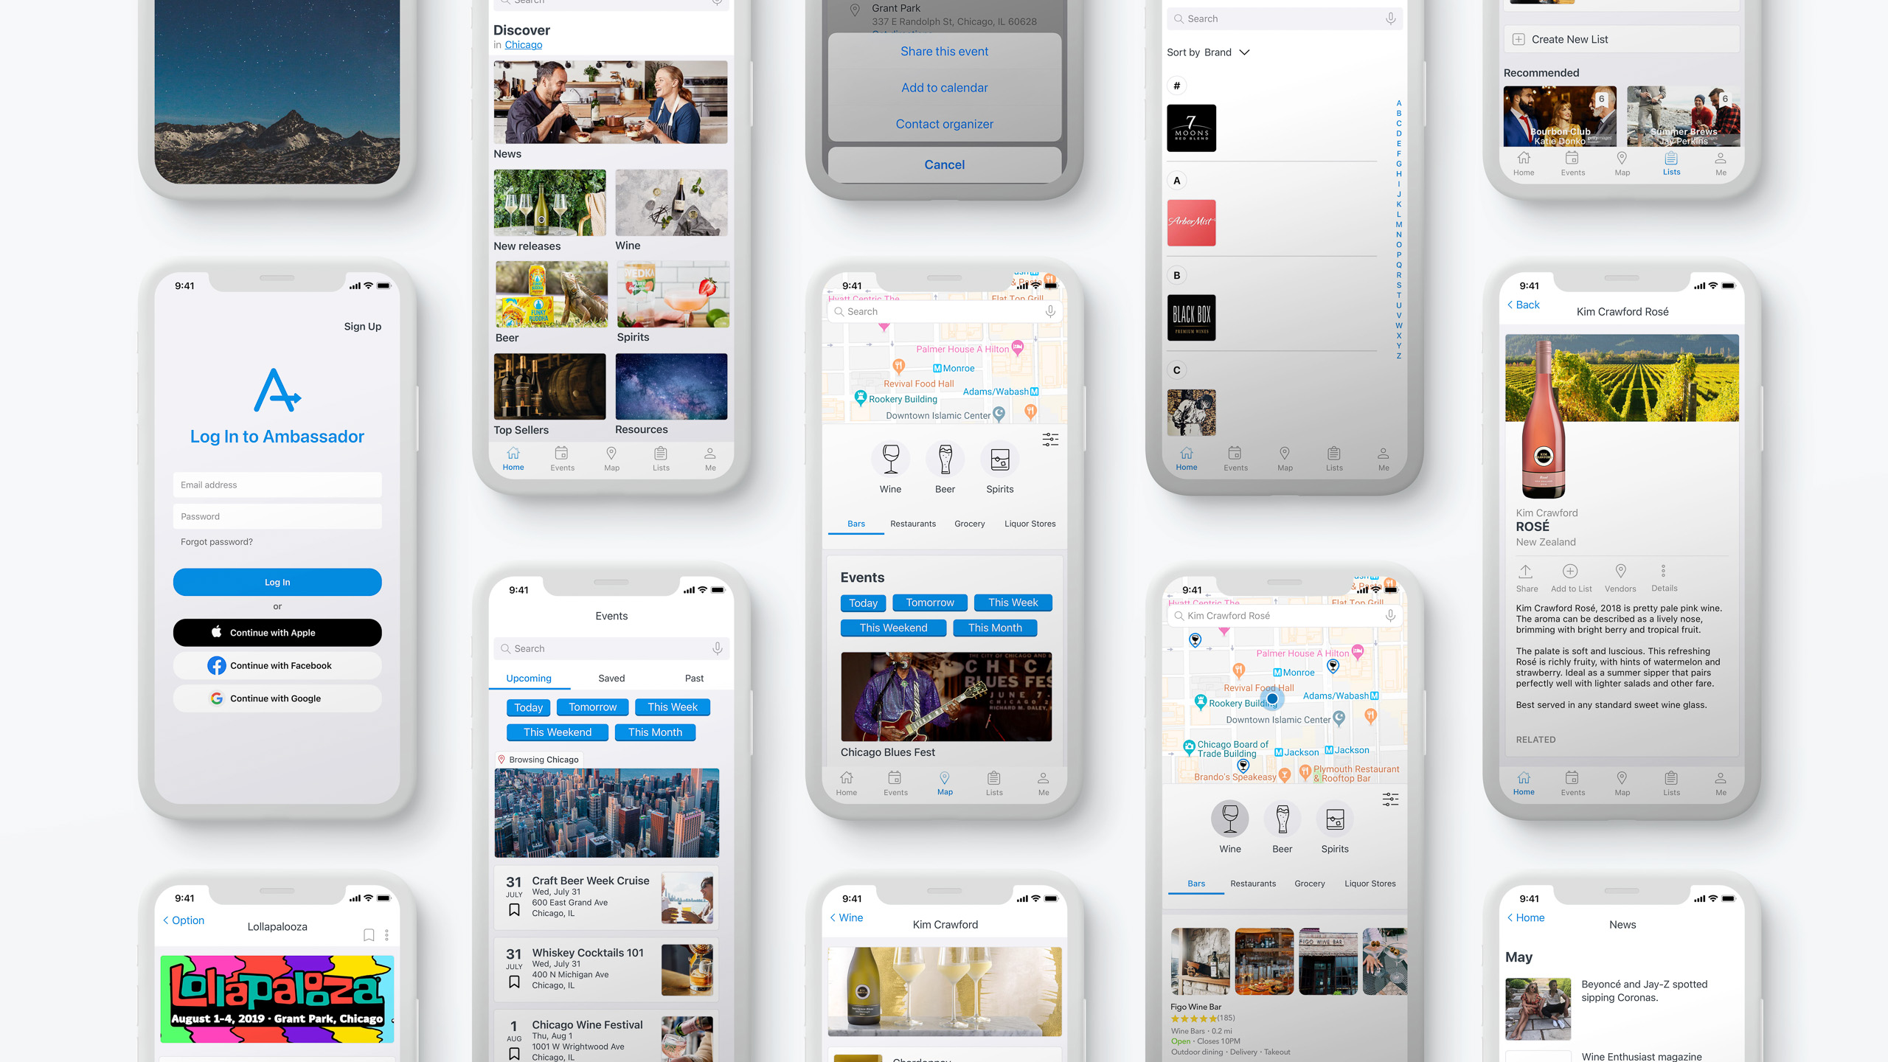Select the Upcoming tab in Events
The height and width of the screenshot is (1062, 1888).
[x=529, y=677]
